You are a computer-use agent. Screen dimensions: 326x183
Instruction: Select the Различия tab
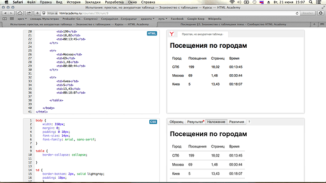pyautogui.click(x=237, y=122)
